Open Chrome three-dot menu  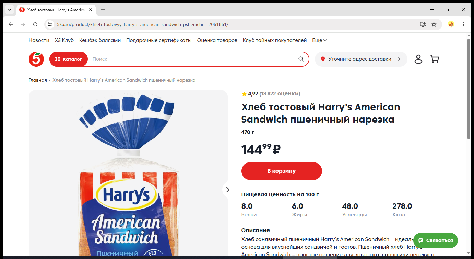(463, 24)
